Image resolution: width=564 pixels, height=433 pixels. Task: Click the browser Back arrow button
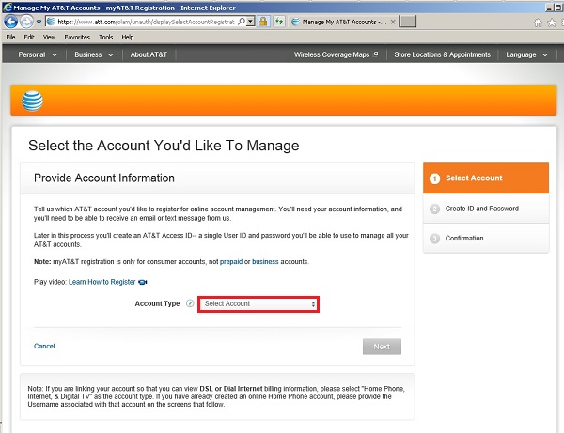point(10,22)
